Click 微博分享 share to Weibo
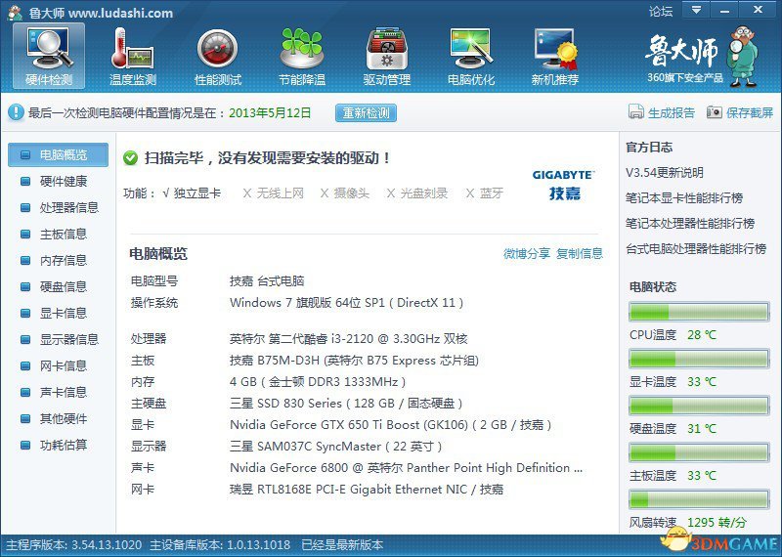The height and width of the screenshot is (557, 782). point(527,254)
